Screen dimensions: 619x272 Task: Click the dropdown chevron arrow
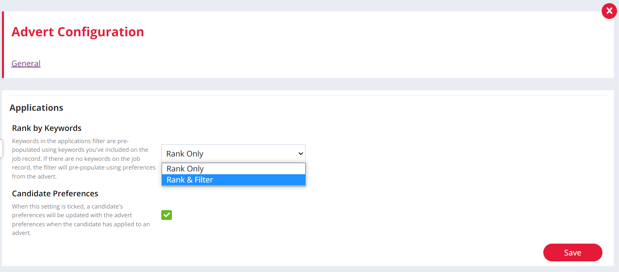pos(300,153)
